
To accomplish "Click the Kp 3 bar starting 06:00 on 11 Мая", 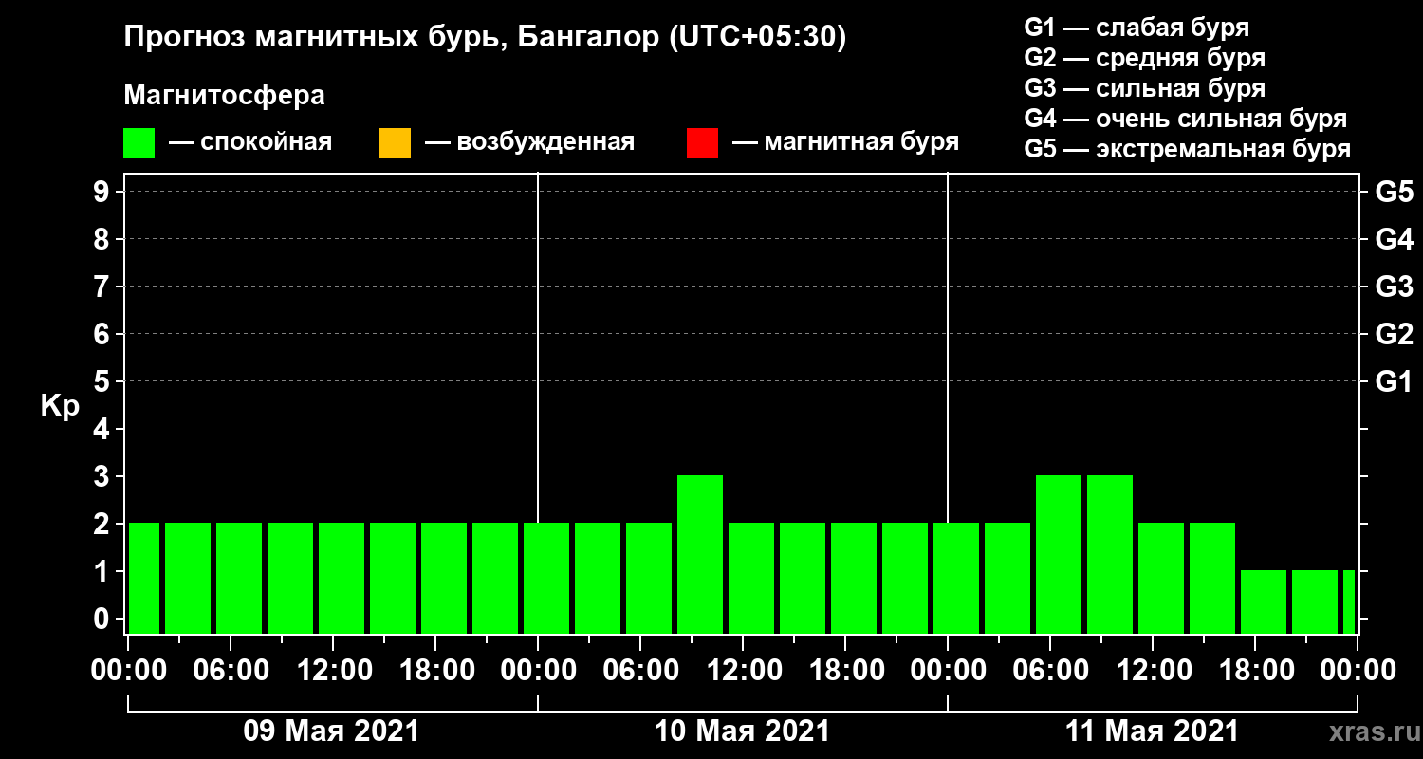I will pyautogui.click(x=1059, y=554).
